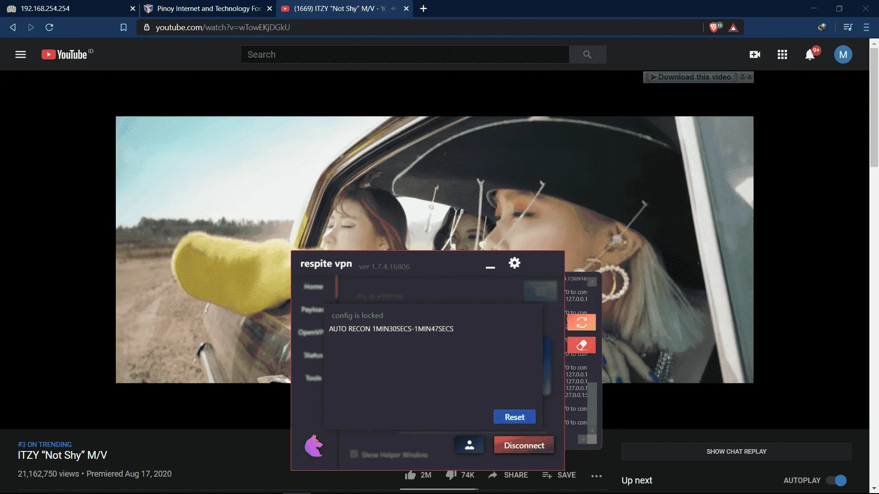Image resolution: width=879 pixels, height=494 pixels.
Task: Go to the YouTube home logo
Action: pyautogui.click(x=65, y=54)
